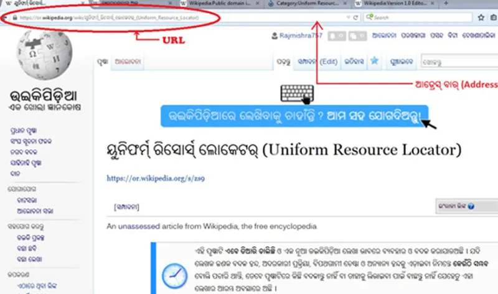This screenshot has height=294, width=498.
Task: Click the clock icon in notice box
Action: (174, 276)
